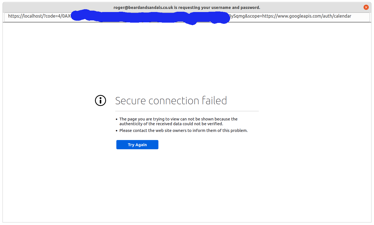Image resolution: width=374 pixels, height=225 pixels.
Task: Click the '?code=4/0AX' part of the URL
Action: [57, 16]
